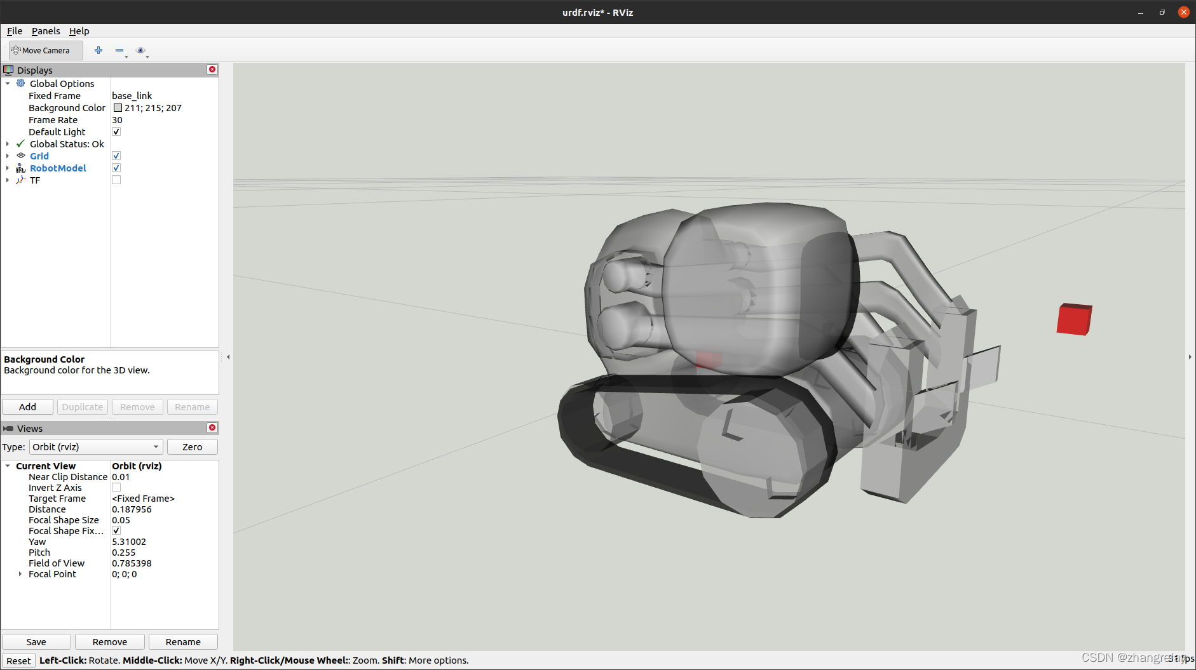Click the Global Status checkmark icon
The image size is (1196, 670).
tap(21, 144)
